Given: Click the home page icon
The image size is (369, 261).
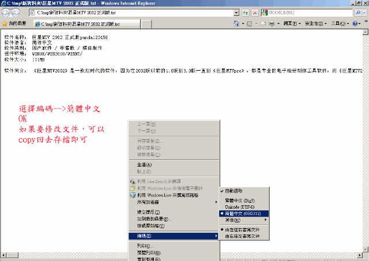Looking at the screenshot, I should (x=237, y=24).
